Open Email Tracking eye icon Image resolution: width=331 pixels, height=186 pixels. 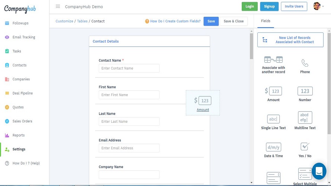[7, 37]
